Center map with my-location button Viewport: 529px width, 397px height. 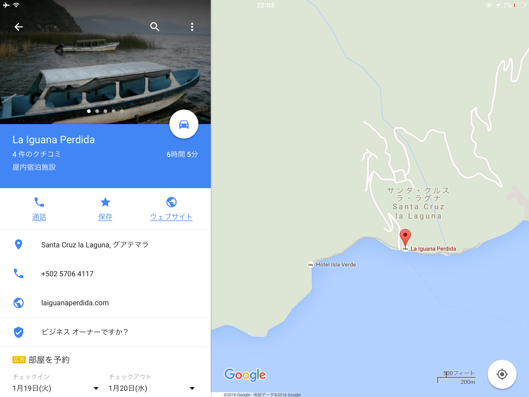click(502, 374)
